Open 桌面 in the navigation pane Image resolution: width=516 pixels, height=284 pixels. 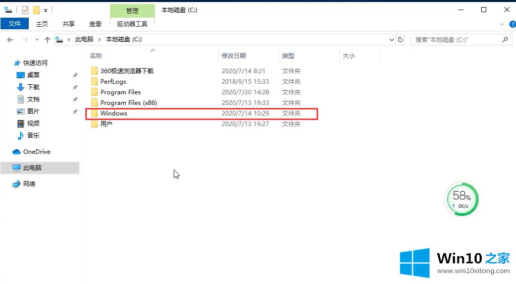coord(33,75)
